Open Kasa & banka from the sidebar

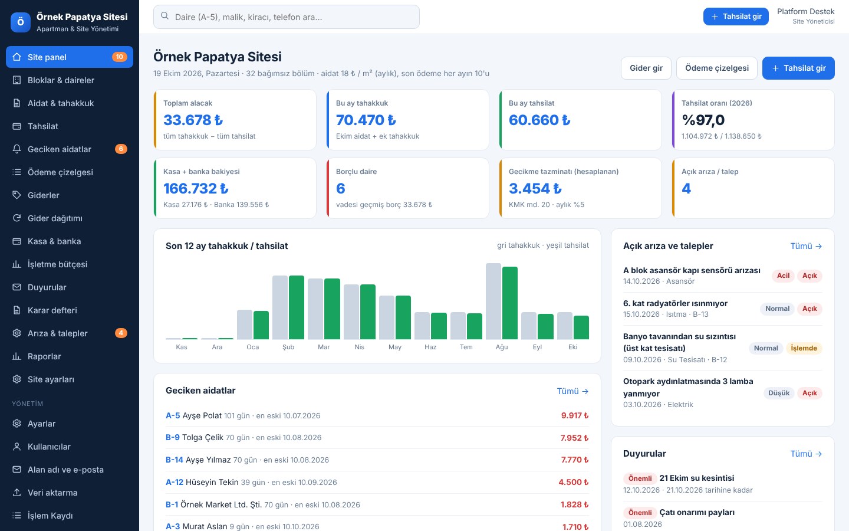[x=70, y=241]
